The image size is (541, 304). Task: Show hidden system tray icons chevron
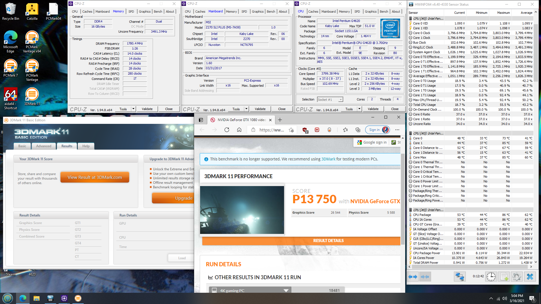491,298
